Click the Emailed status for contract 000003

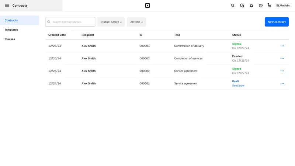(237, 56)
